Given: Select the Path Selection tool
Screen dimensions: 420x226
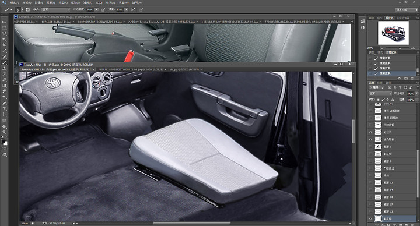Looking at the screenshot, I should point(4,115).
